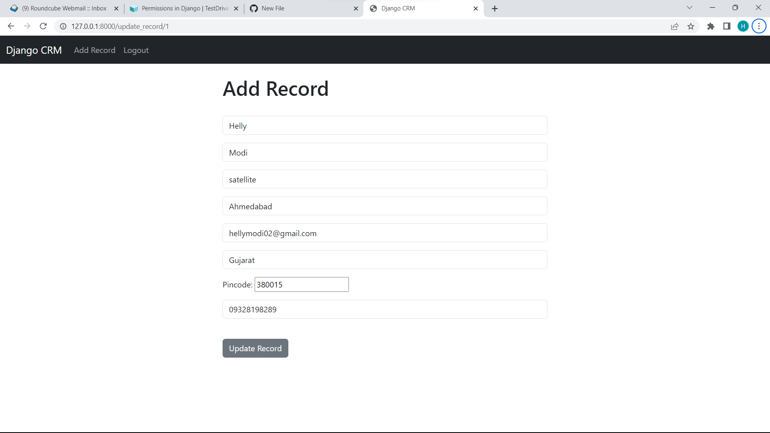Open the share this page icon

coord(675,26)
